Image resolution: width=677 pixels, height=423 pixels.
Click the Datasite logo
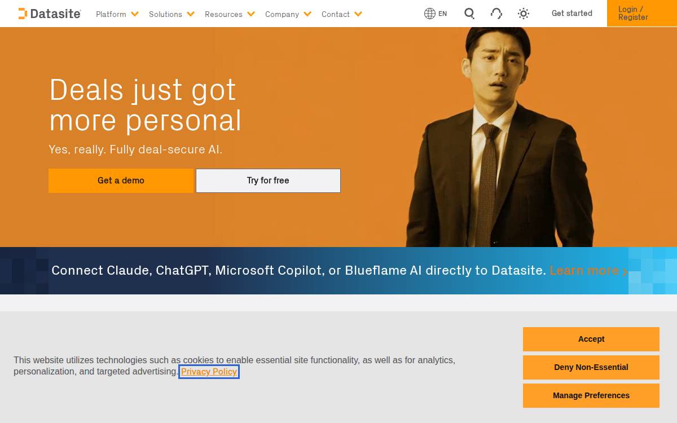pos(50,14)
